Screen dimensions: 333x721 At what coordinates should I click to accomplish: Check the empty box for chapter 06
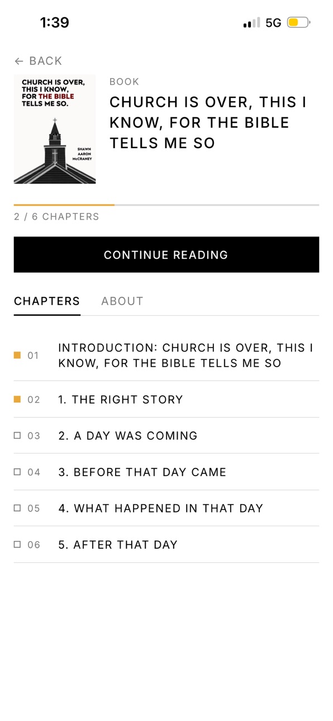click(x=17, y=544)
